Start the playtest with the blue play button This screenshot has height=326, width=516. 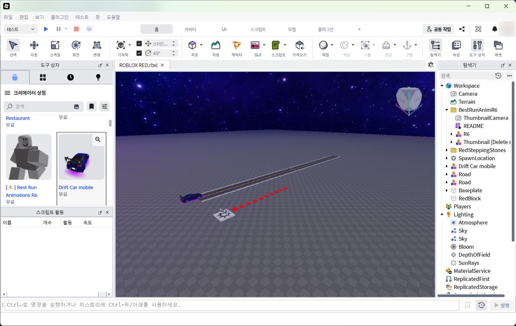coord(46,29)
